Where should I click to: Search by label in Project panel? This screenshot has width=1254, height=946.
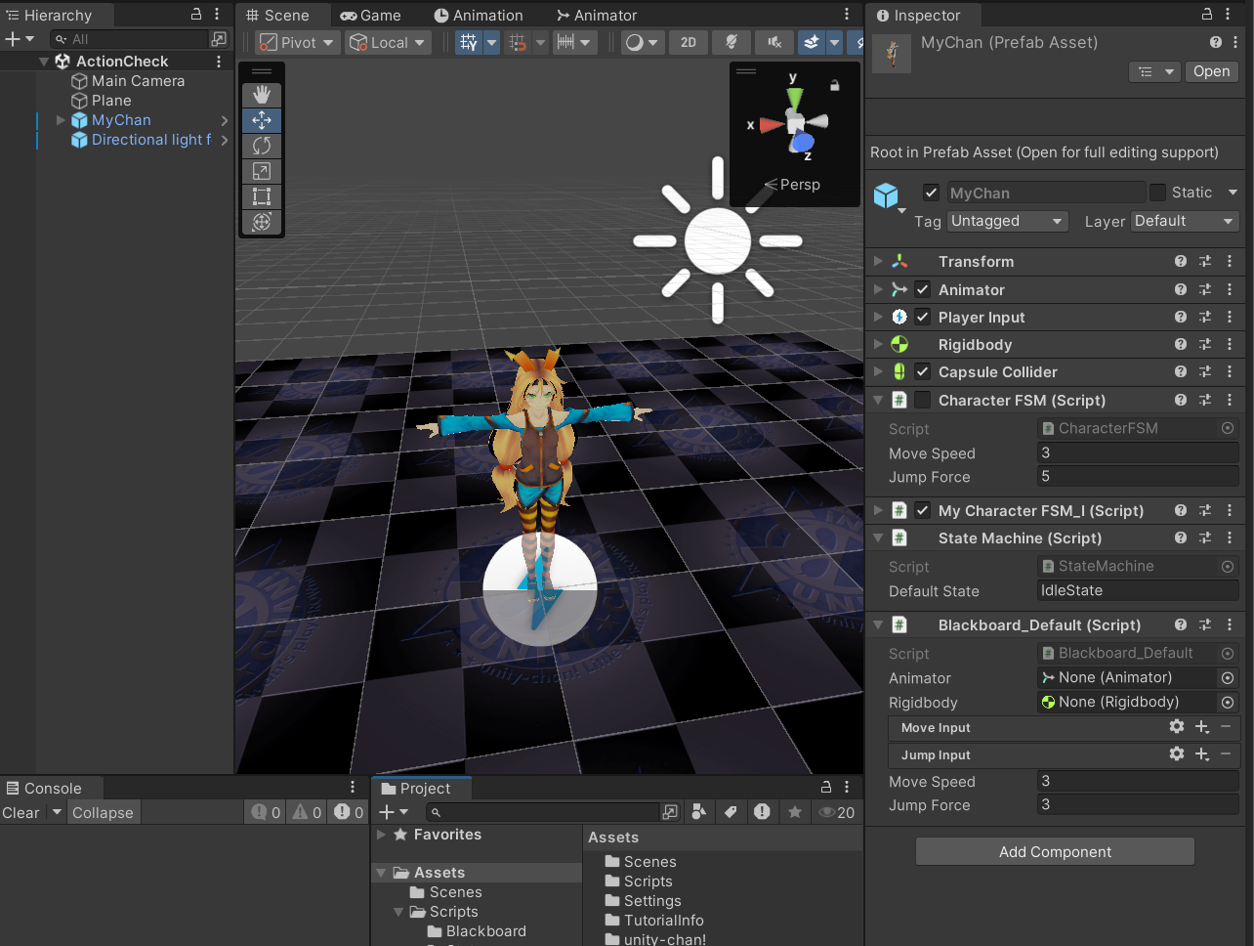731,811
